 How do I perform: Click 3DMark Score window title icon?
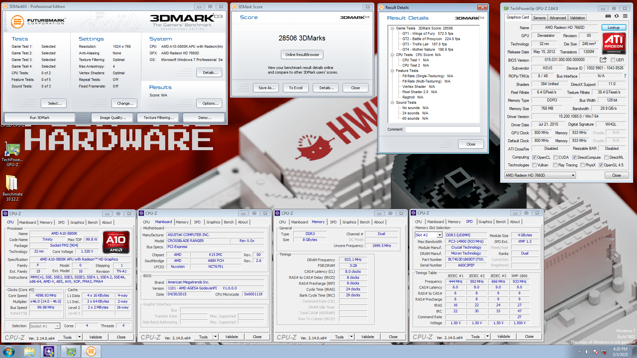click(234, 7)
